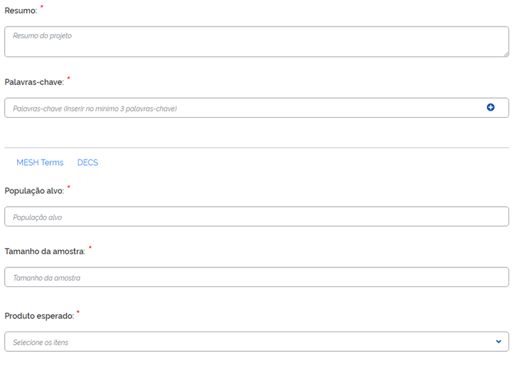The height and width of the screenshot is (365, 521).
Task: Click the 'Palavras-chave:' field label
Action: tap(34, 82)
